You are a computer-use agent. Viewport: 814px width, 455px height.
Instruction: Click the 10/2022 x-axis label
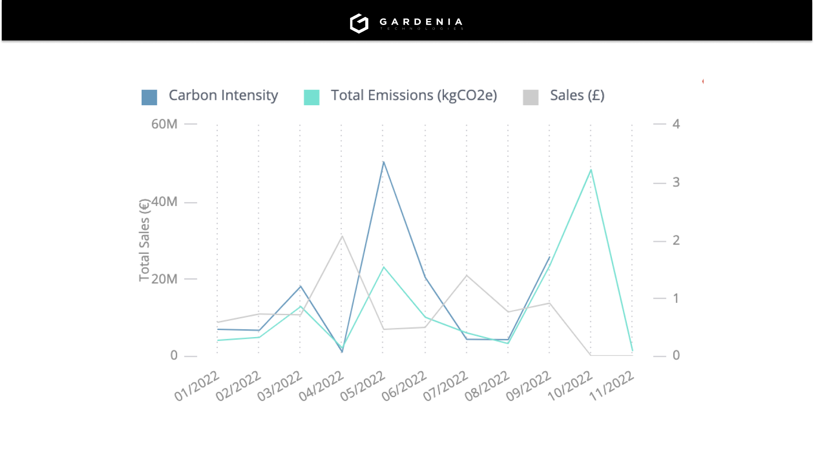coord(570,386)
